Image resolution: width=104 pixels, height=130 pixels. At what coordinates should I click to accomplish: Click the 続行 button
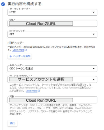point(12,123)
